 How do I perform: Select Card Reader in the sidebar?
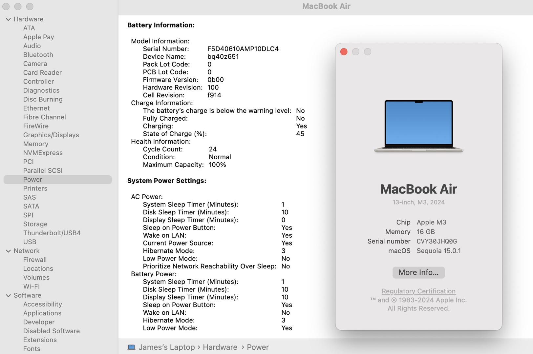click(42, 72)
